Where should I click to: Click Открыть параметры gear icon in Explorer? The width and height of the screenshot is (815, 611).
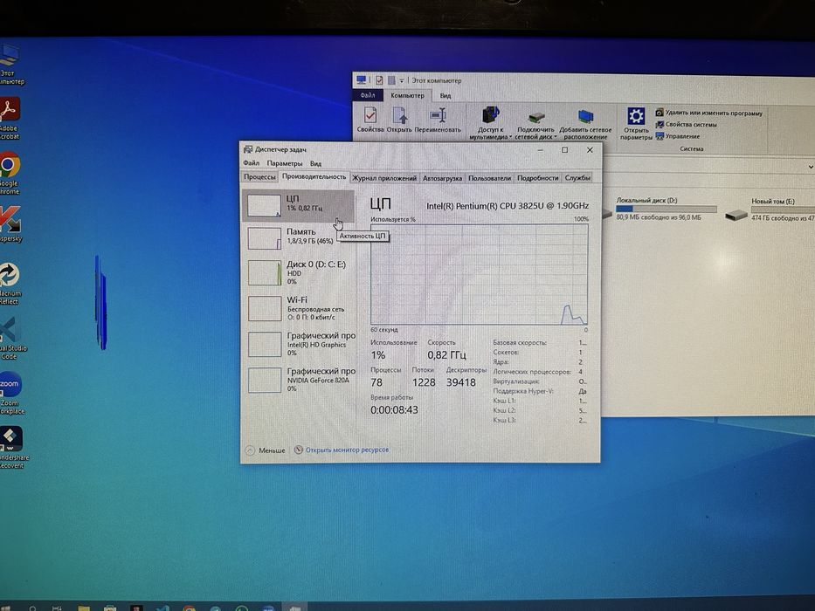pyautogui.click(x=636, y=124)
